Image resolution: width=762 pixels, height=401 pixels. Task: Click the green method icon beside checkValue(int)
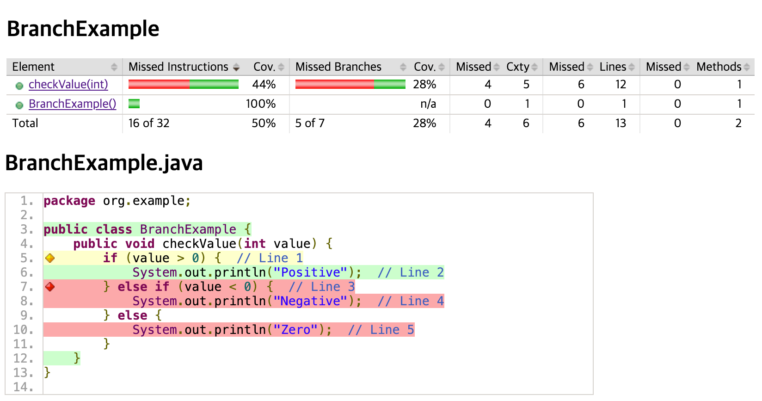click(x=19, y=86)
